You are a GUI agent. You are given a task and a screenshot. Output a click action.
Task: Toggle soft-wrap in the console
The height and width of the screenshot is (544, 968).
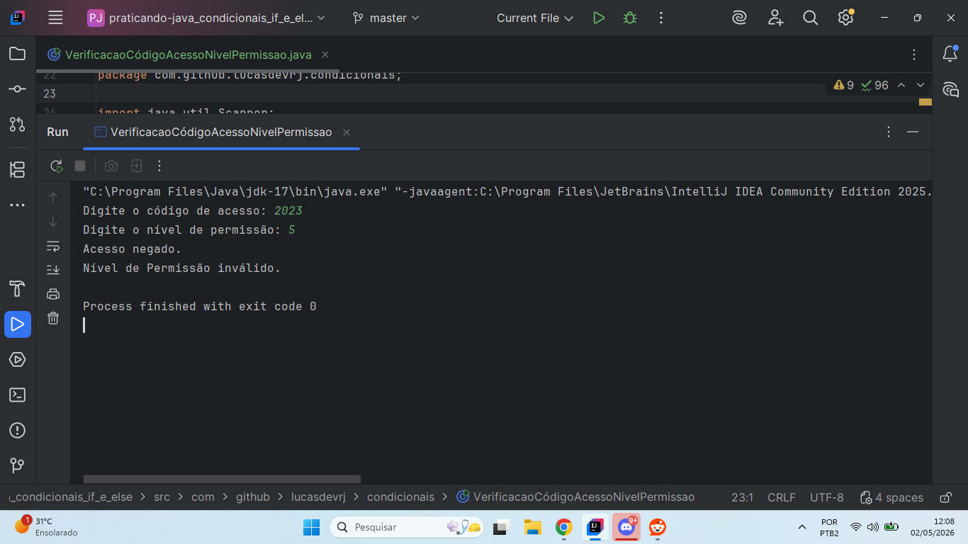click(53, 246)
